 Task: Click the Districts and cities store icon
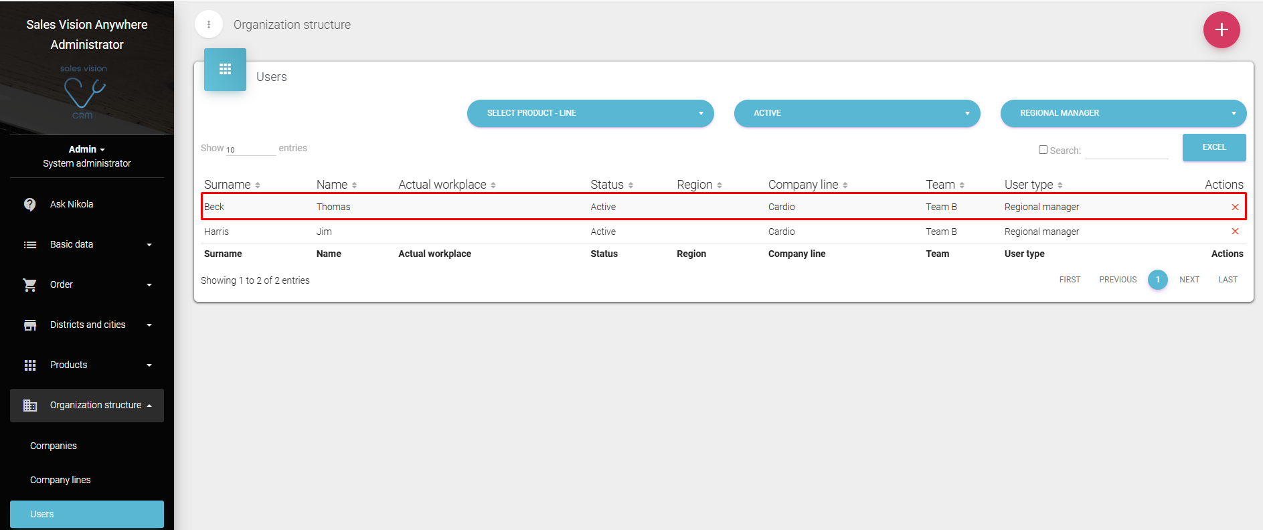[x=30, y=325]
